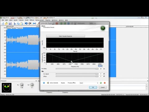Click the Transpose label on waveform

20,28
